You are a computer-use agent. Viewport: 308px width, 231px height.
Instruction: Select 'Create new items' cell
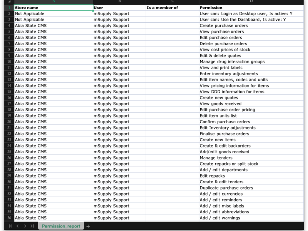pos(251,140)
